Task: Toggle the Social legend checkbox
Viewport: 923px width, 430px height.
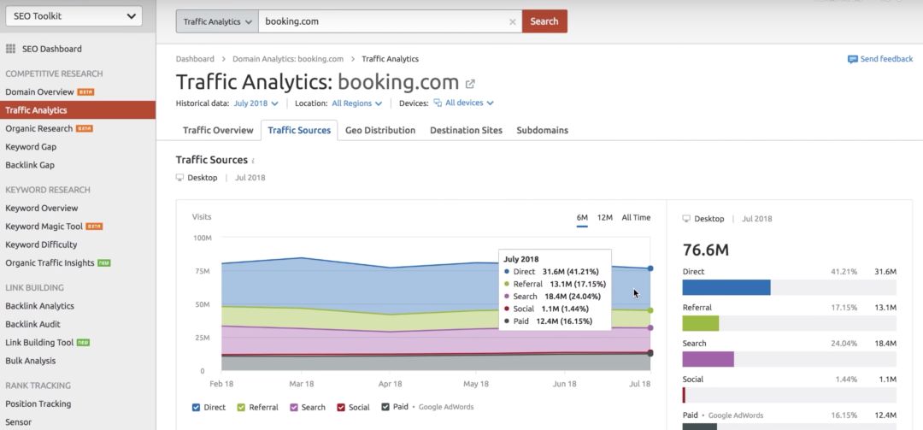Action: pos(341,407)
